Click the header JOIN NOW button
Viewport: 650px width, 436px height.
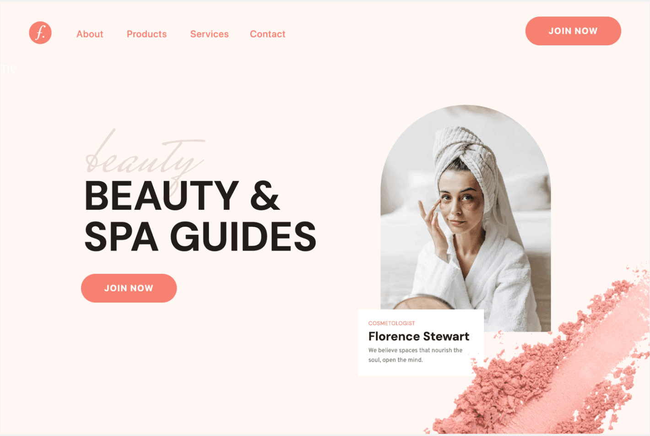coord(573,31)
